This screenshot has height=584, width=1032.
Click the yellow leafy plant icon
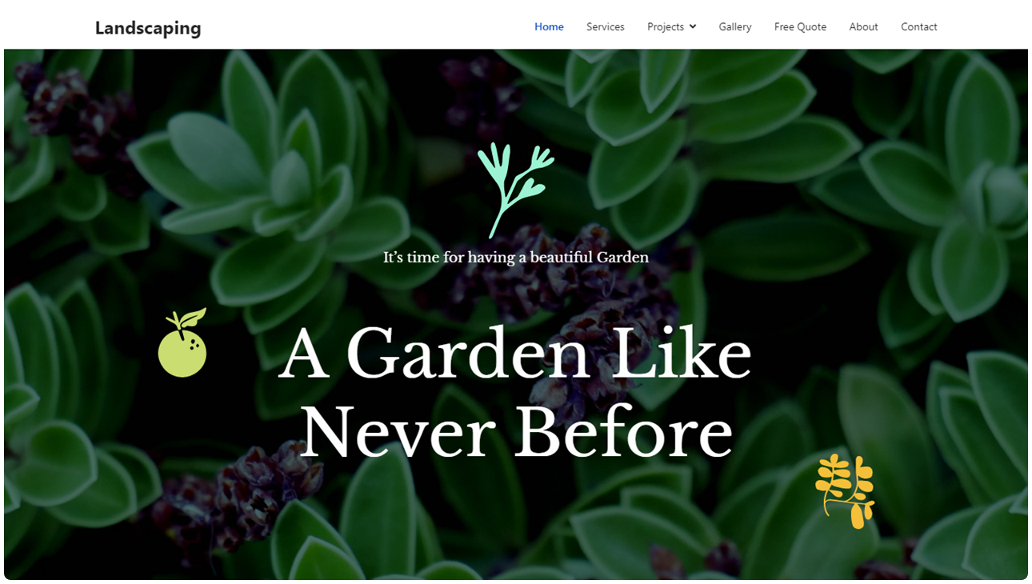pos(846,491)
